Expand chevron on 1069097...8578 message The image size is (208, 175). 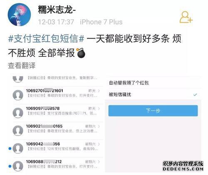[99, 108]
